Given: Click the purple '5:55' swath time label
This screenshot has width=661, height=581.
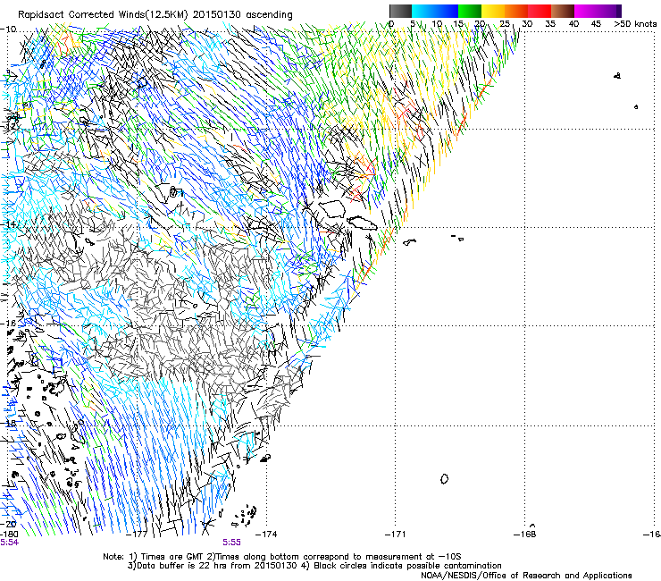Looking at the screenshot, I should click(x=232, y=543).
